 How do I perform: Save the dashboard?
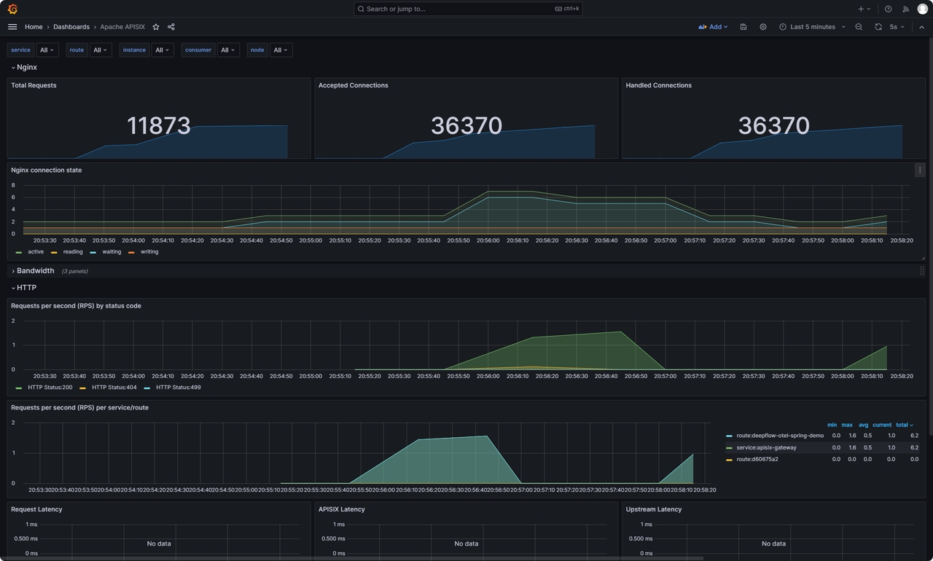point(743,26)
